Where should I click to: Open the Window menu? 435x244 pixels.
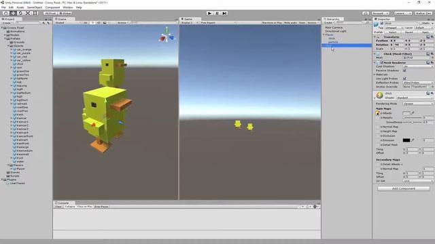(68, 7)
